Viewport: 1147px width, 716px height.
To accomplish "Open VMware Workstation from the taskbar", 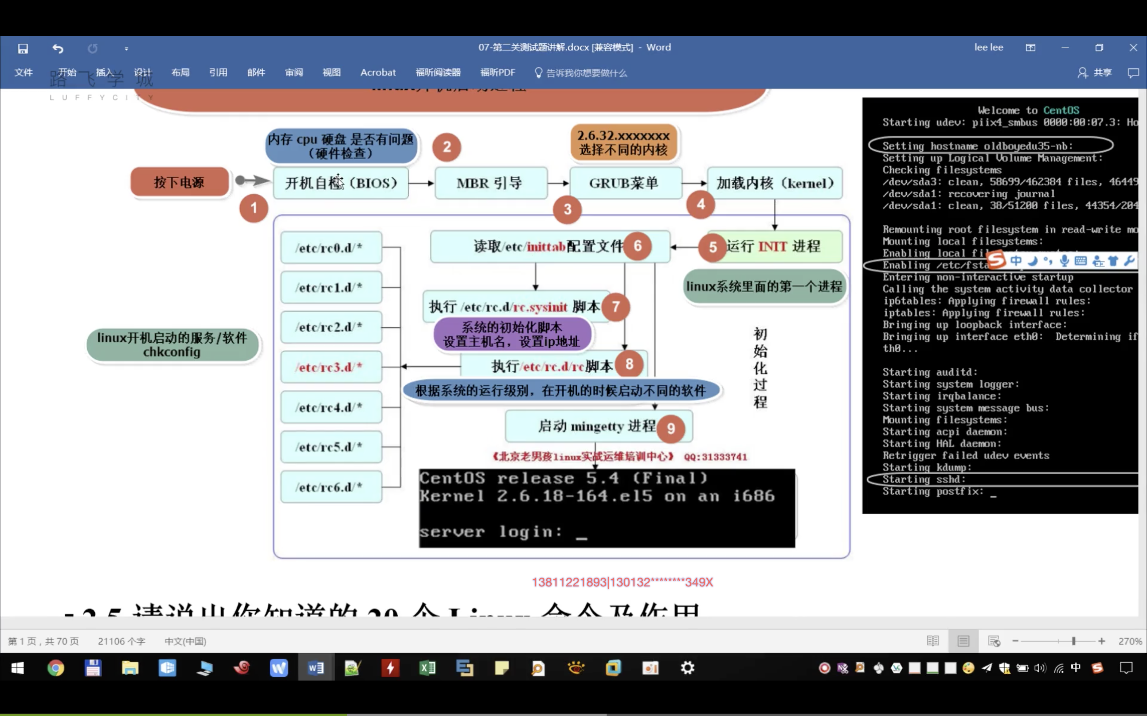I will [613, 668].
